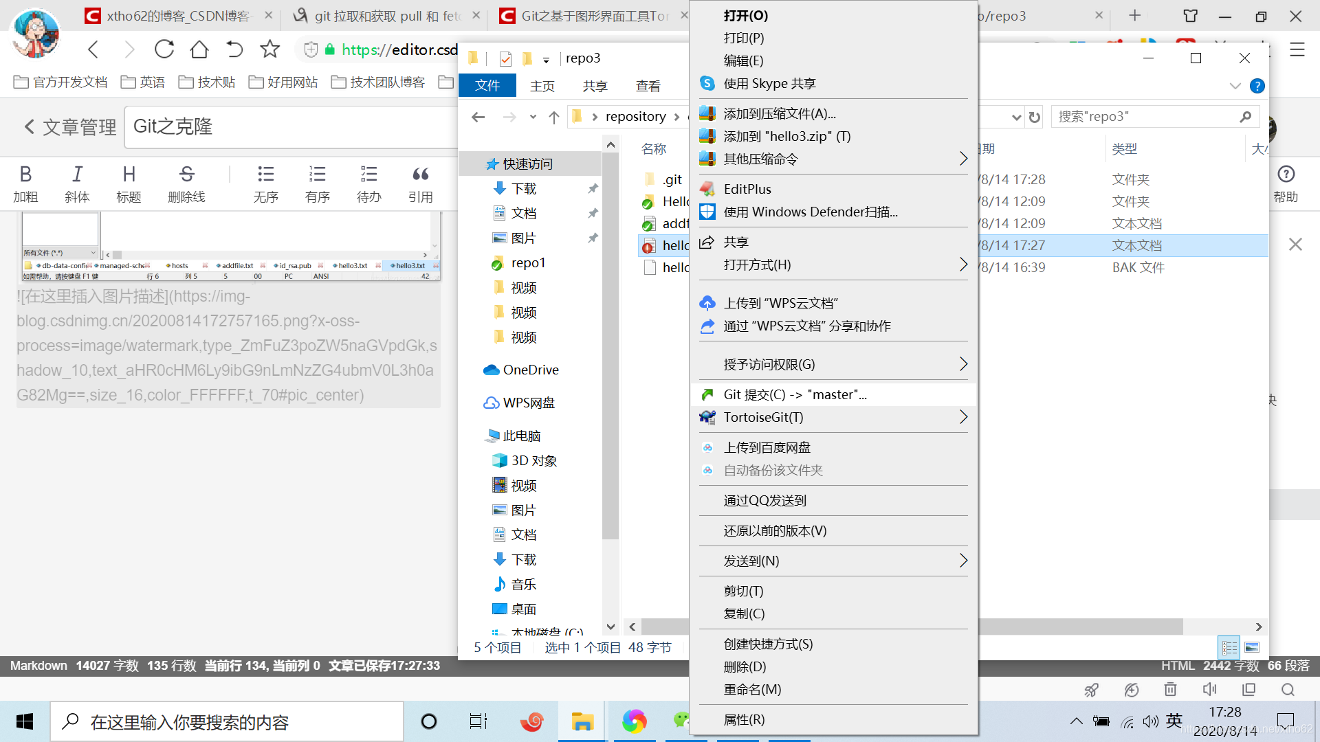Toggle the checkmark icon in Explorer quick access toolbar
The height and width of the screenshot is (742, 1320).
pyautogui.click(x=505, y=59)
